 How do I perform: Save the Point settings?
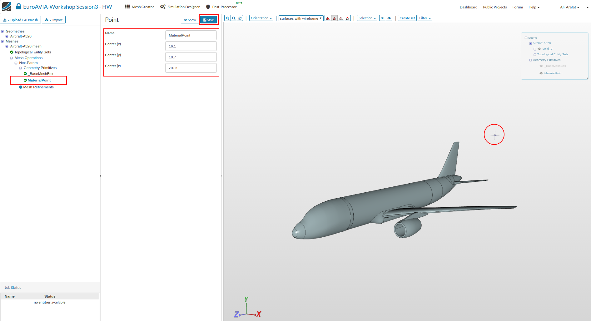coord(208,20)
